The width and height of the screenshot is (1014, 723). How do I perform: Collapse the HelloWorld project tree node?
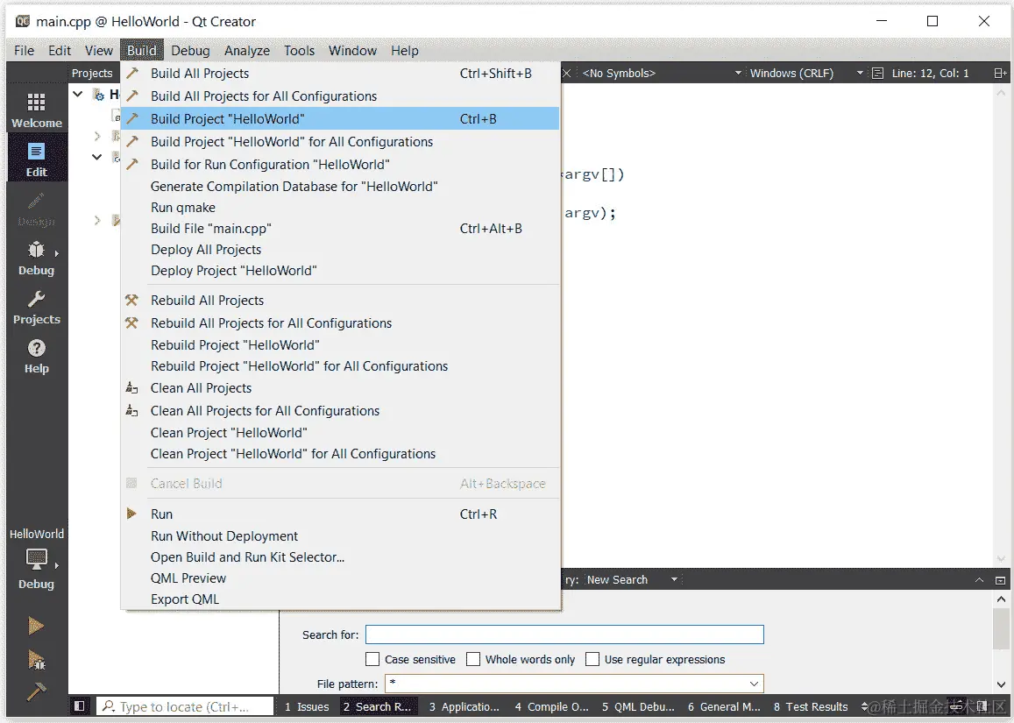[x=78, y=95]
